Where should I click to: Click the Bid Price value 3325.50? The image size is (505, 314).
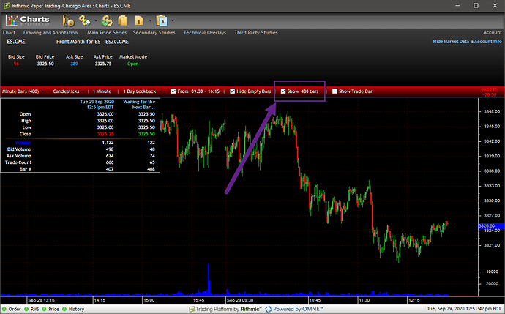click(45, 64)
